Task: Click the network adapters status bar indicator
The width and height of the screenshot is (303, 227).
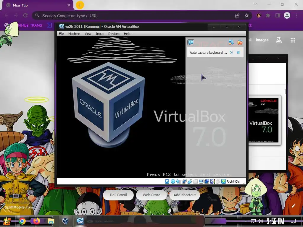Action: [184, 181]
